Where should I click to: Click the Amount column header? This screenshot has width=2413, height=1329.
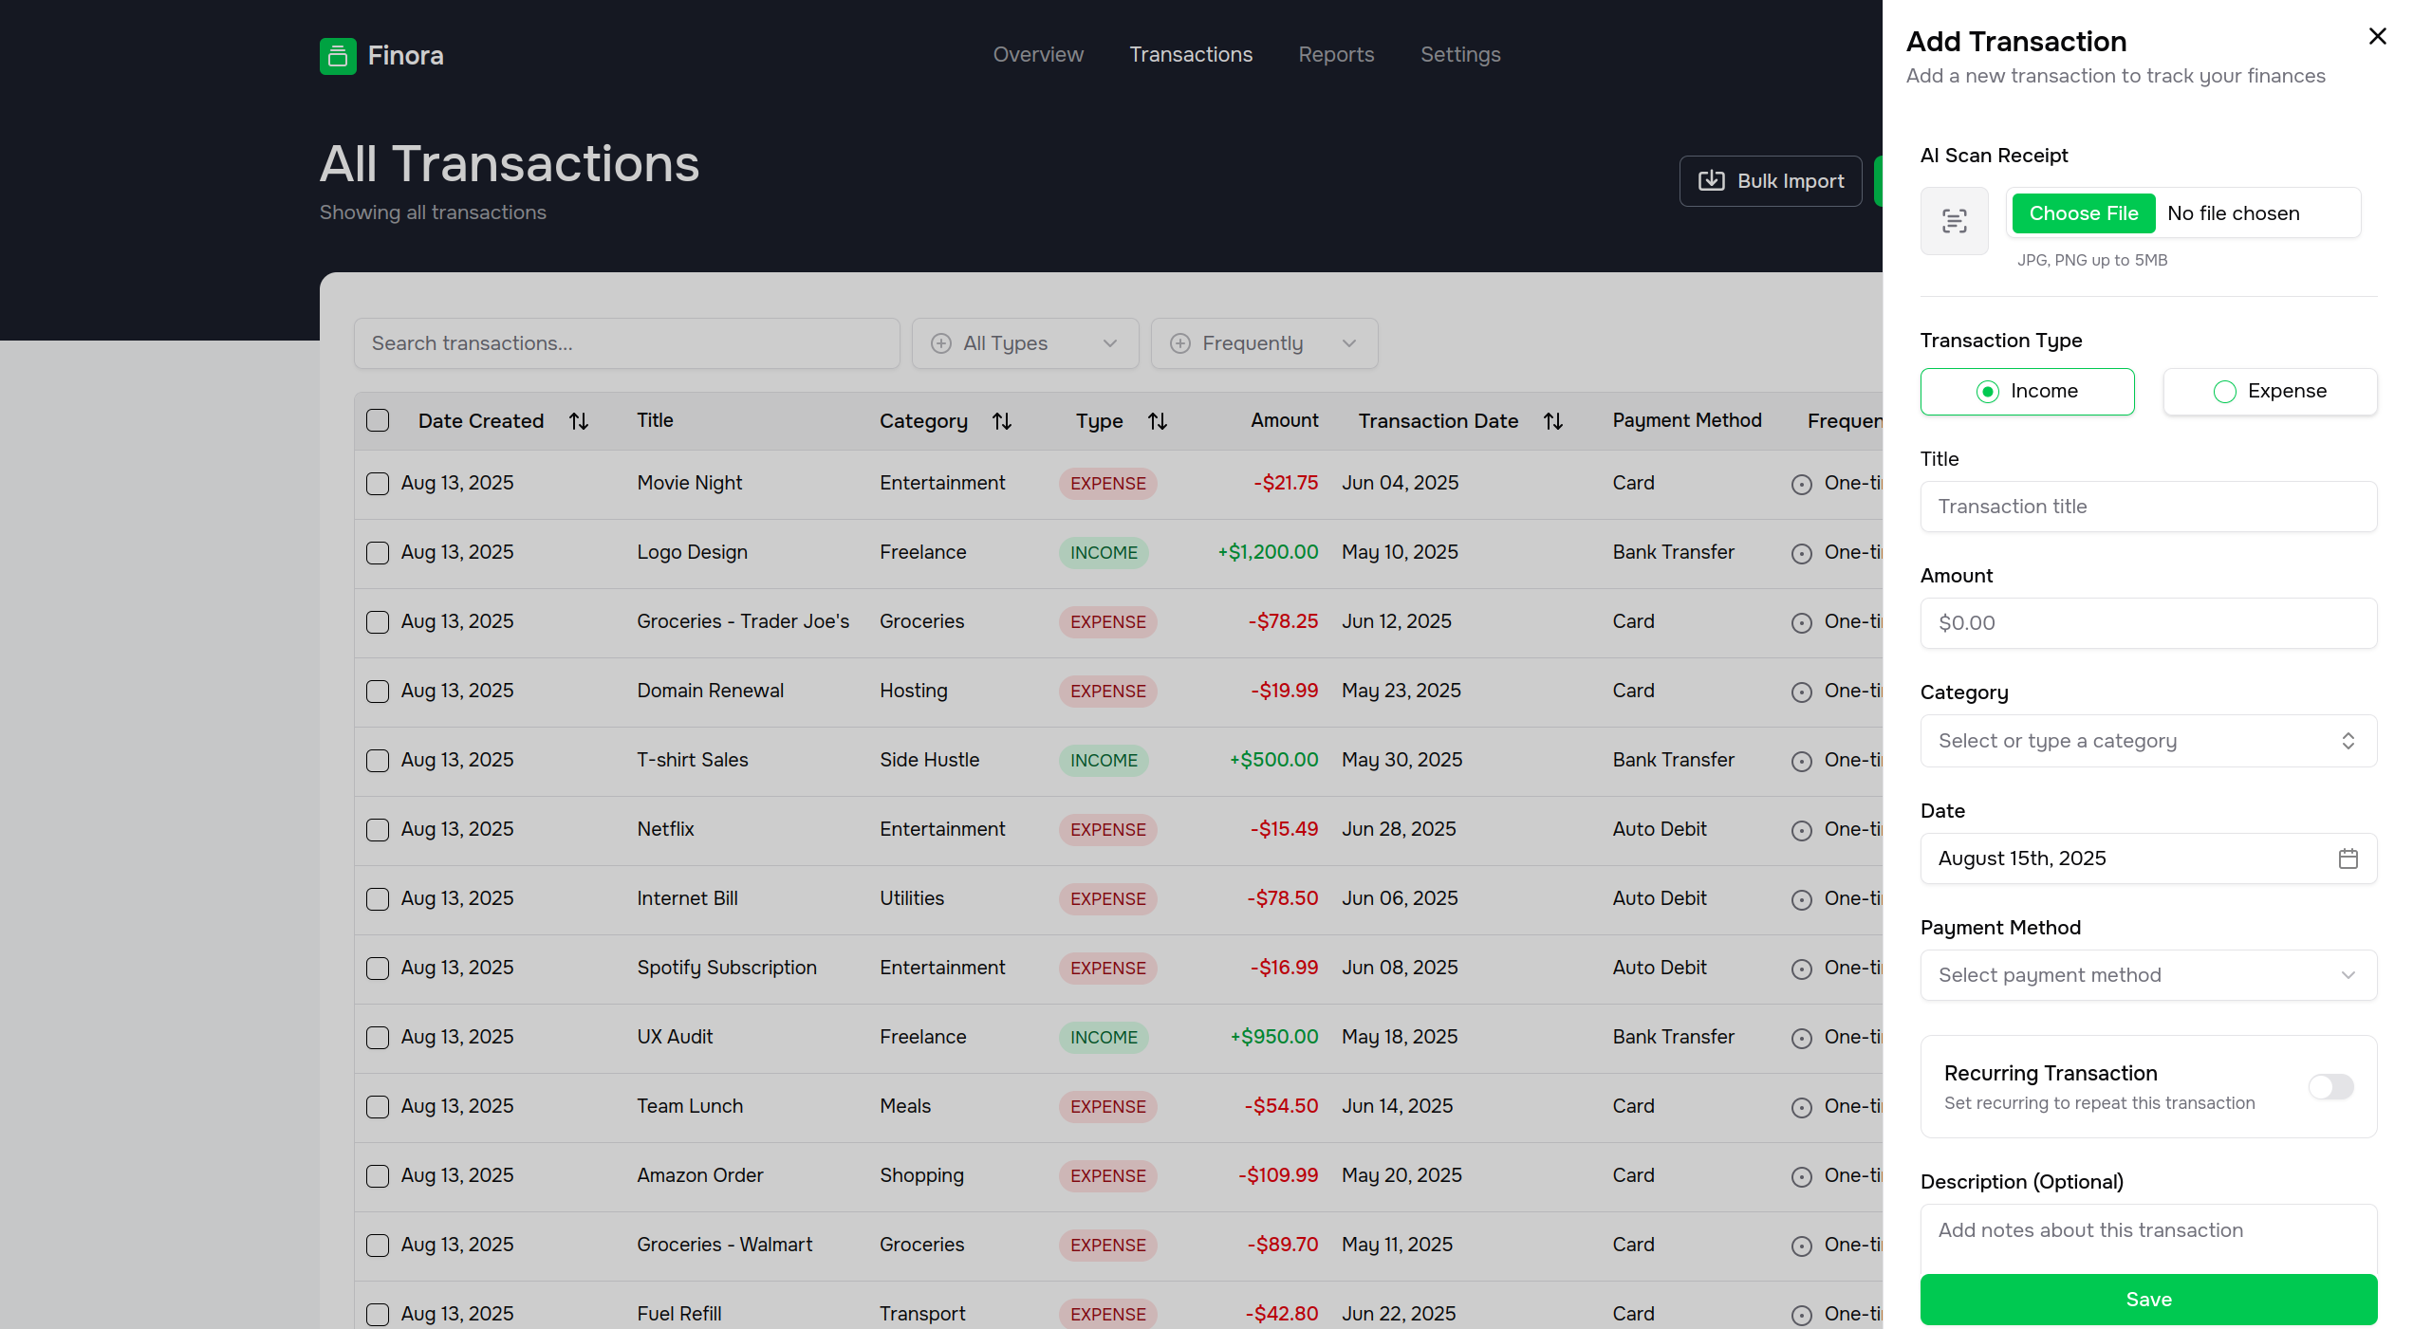pos(1284,420)
